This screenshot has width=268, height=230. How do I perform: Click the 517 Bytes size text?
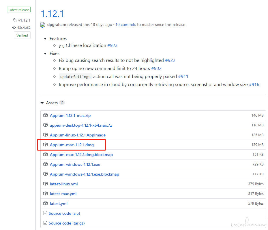(x=256, y=193)
